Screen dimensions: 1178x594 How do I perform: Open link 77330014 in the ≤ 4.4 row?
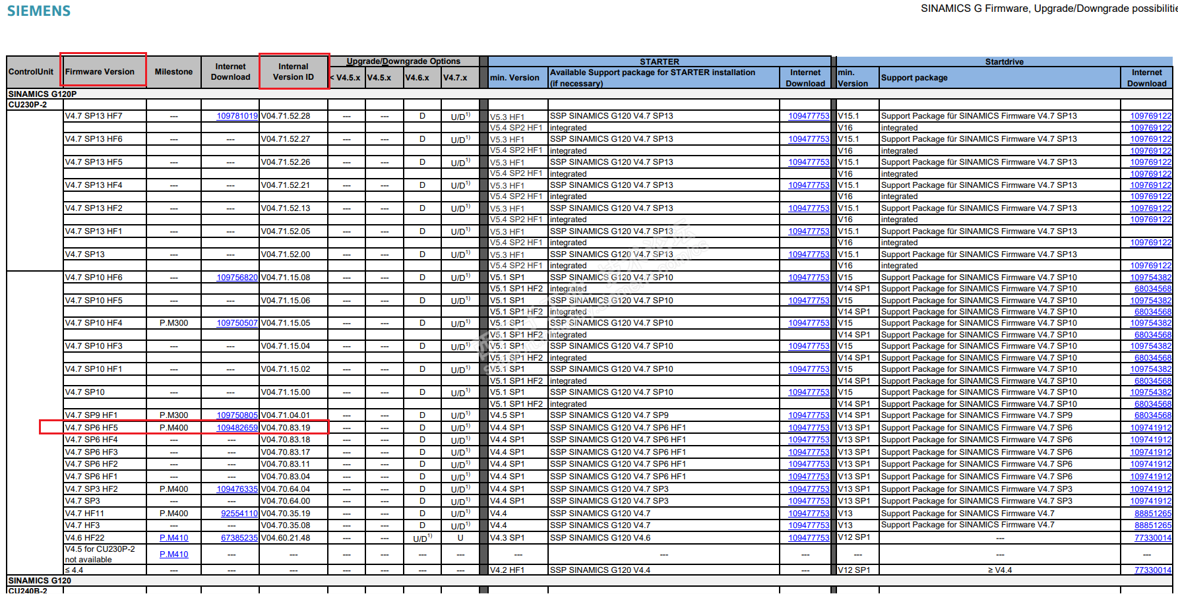[1153, 570]
